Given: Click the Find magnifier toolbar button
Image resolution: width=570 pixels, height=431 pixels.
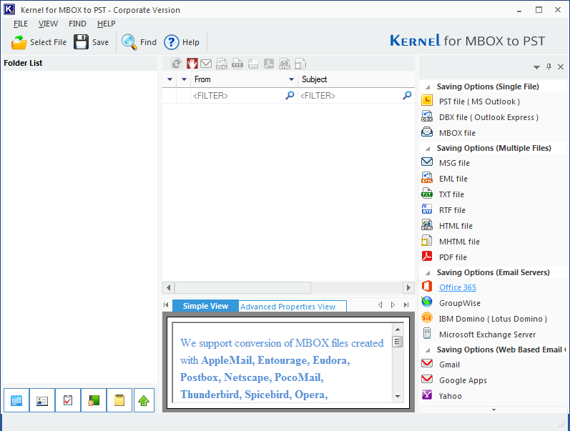Looking at the screenshot, I should 139,42.
